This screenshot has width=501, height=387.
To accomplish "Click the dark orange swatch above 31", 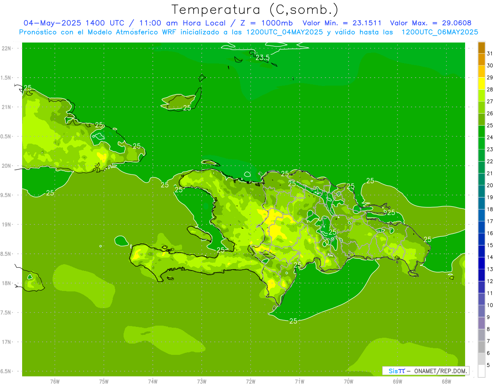I will (x=481, y=48).
